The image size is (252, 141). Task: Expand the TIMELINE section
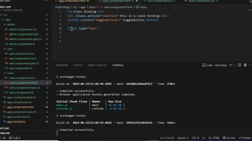pos(5,133)
